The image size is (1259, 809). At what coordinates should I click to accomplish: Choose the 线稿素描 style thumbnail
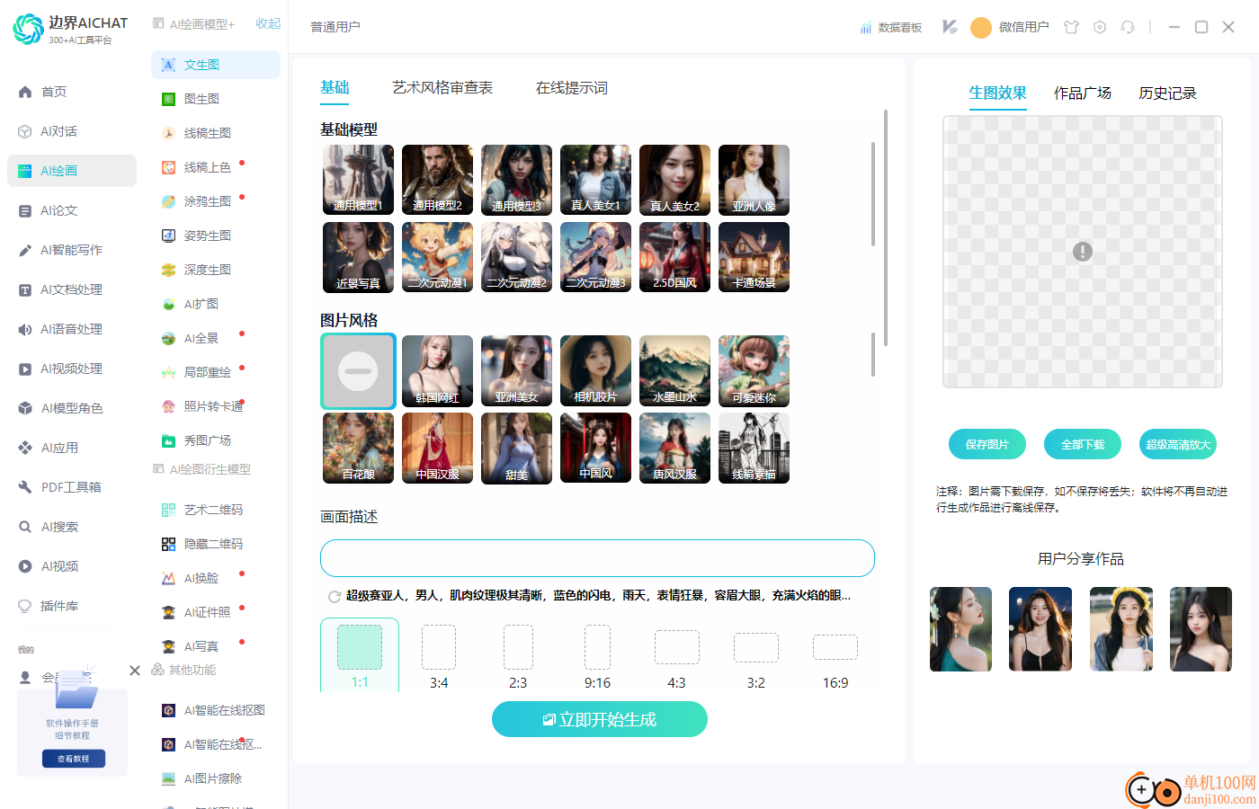(754, 448)
